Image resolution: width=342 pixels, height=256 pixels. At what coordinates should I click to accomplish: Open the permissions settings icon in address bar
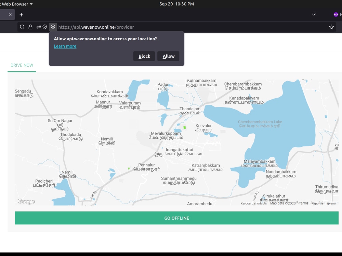(x=39, y=27)
